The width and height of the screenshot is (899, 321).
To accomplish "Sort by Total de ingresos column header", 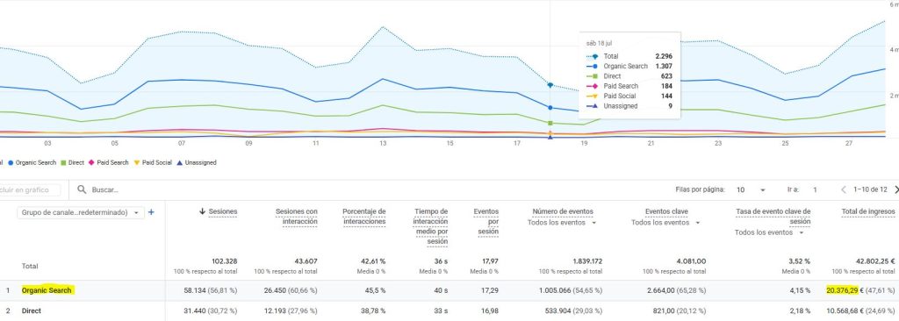I will (868, 211).
